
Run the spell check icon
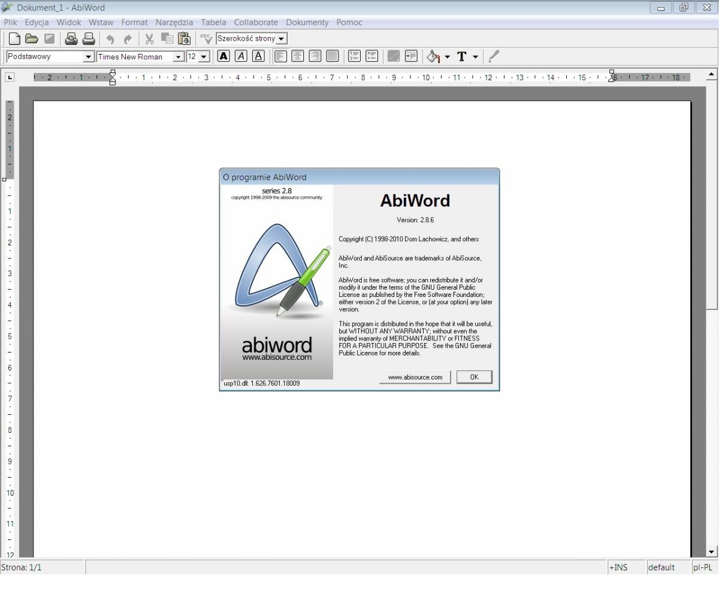206,39
